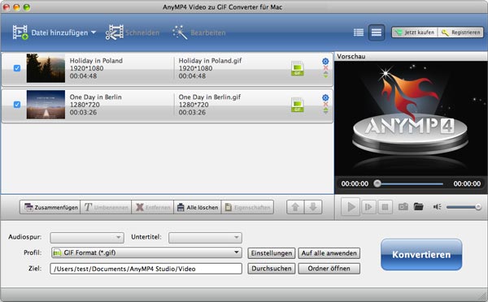Click Umbenennen rename button

coord(106,207)
